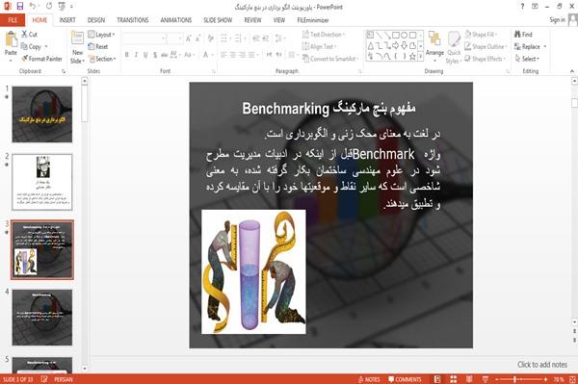Screen dimensions: 578x384
Task: Switch to the INSERT tab
Action: click(x=67, y=20)
